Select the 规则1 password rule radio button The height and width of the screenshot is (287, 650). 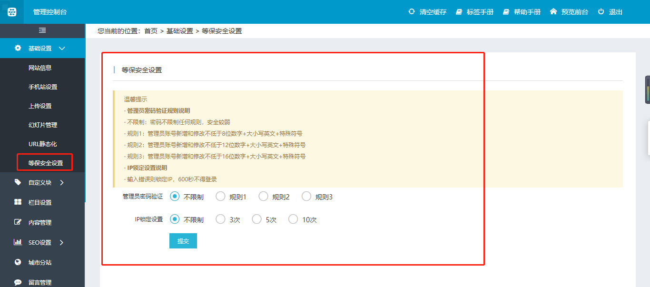click(x=220, y=196)
